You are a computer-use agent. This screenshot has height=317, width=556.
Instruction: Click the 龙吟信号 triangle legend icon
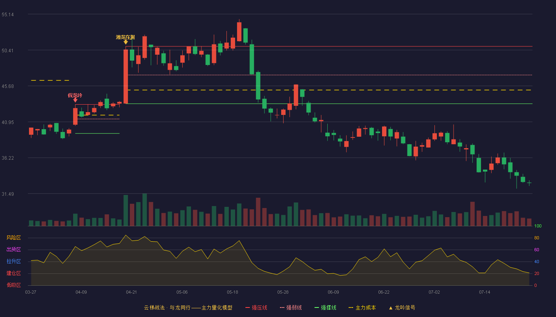390,308
